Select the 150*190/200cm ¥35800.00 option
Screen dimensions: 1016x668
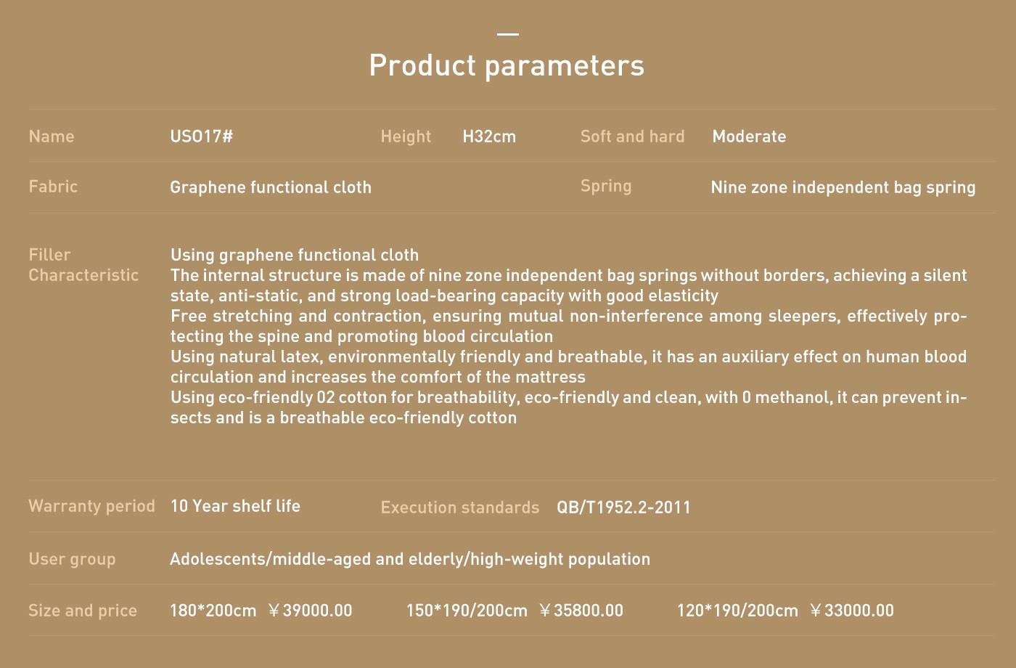[x=515, y=611]
